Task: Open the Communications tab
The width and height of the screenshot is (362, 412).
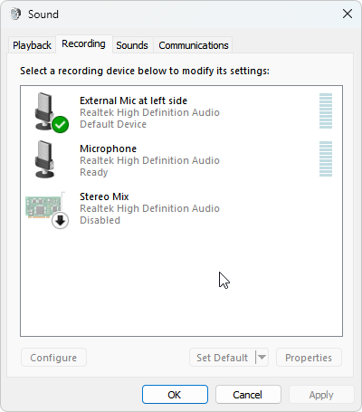Action: point(194,45)
